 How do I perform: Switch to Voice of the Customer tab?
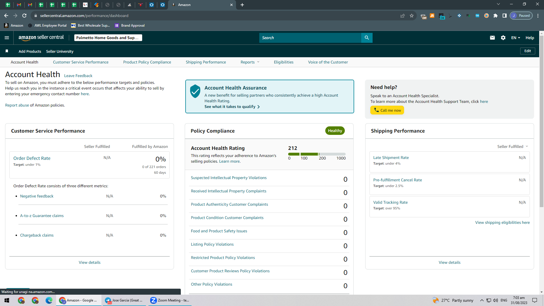pyautogui.click(x=328, y=62)
